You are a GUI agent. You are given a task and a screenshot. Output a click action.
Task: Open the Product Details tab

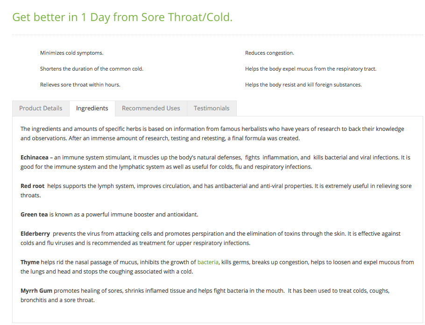tap(41, 108)
